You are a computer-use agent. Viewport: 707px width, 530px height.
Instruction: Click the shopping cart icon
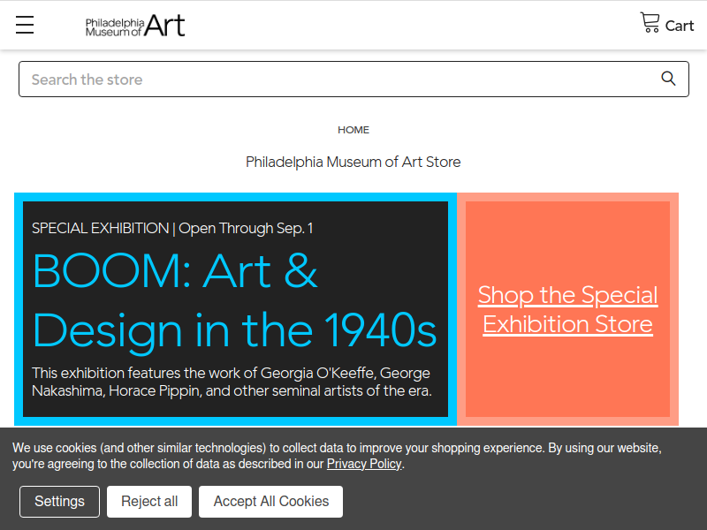[650, 23]
